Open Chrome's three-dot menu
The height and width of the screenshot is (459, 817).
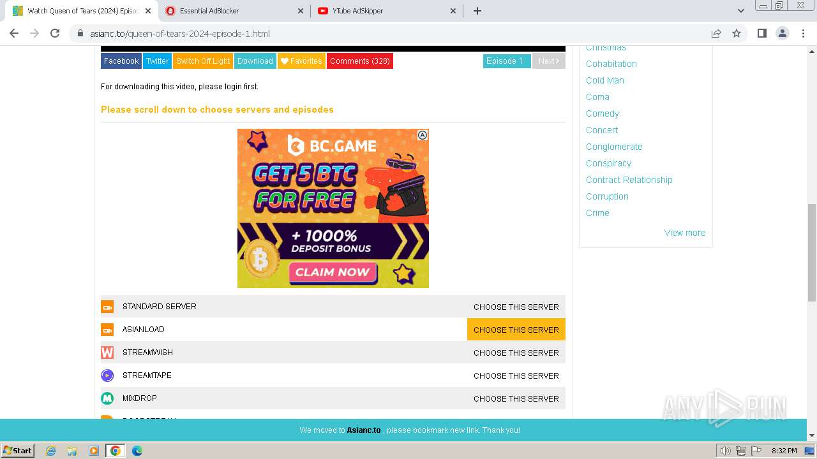[x=802, y=33]
